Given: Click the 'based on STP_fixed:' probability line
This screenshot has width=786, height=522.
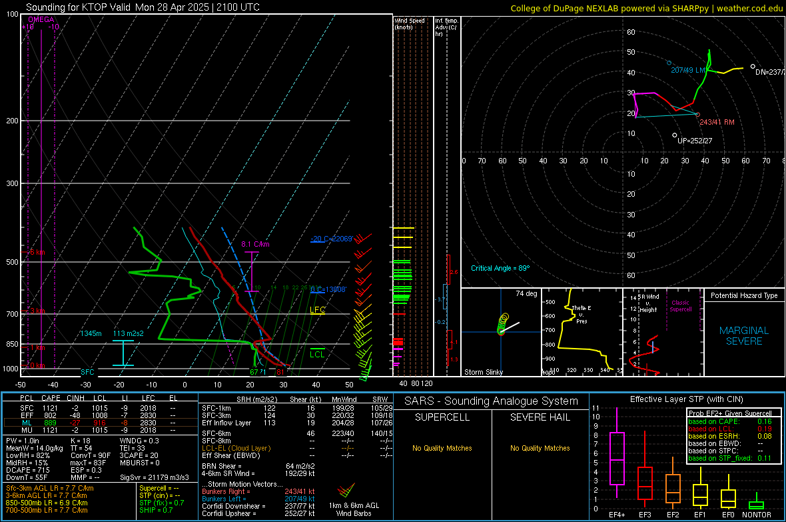Looking at the screenshot, I should pyautogui.click(x=730, y=458).
